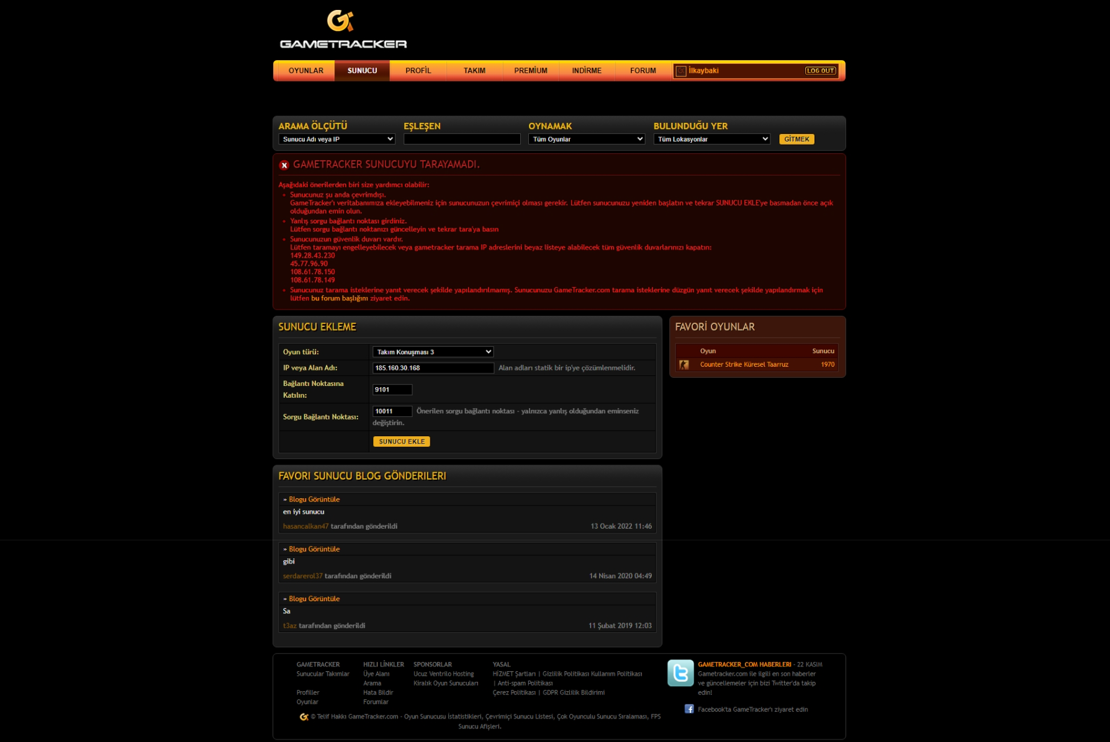Expand the Sunucu Adı veya IP dropdown
Screen dimensions: 1110x742
click(x=337, y=139)
